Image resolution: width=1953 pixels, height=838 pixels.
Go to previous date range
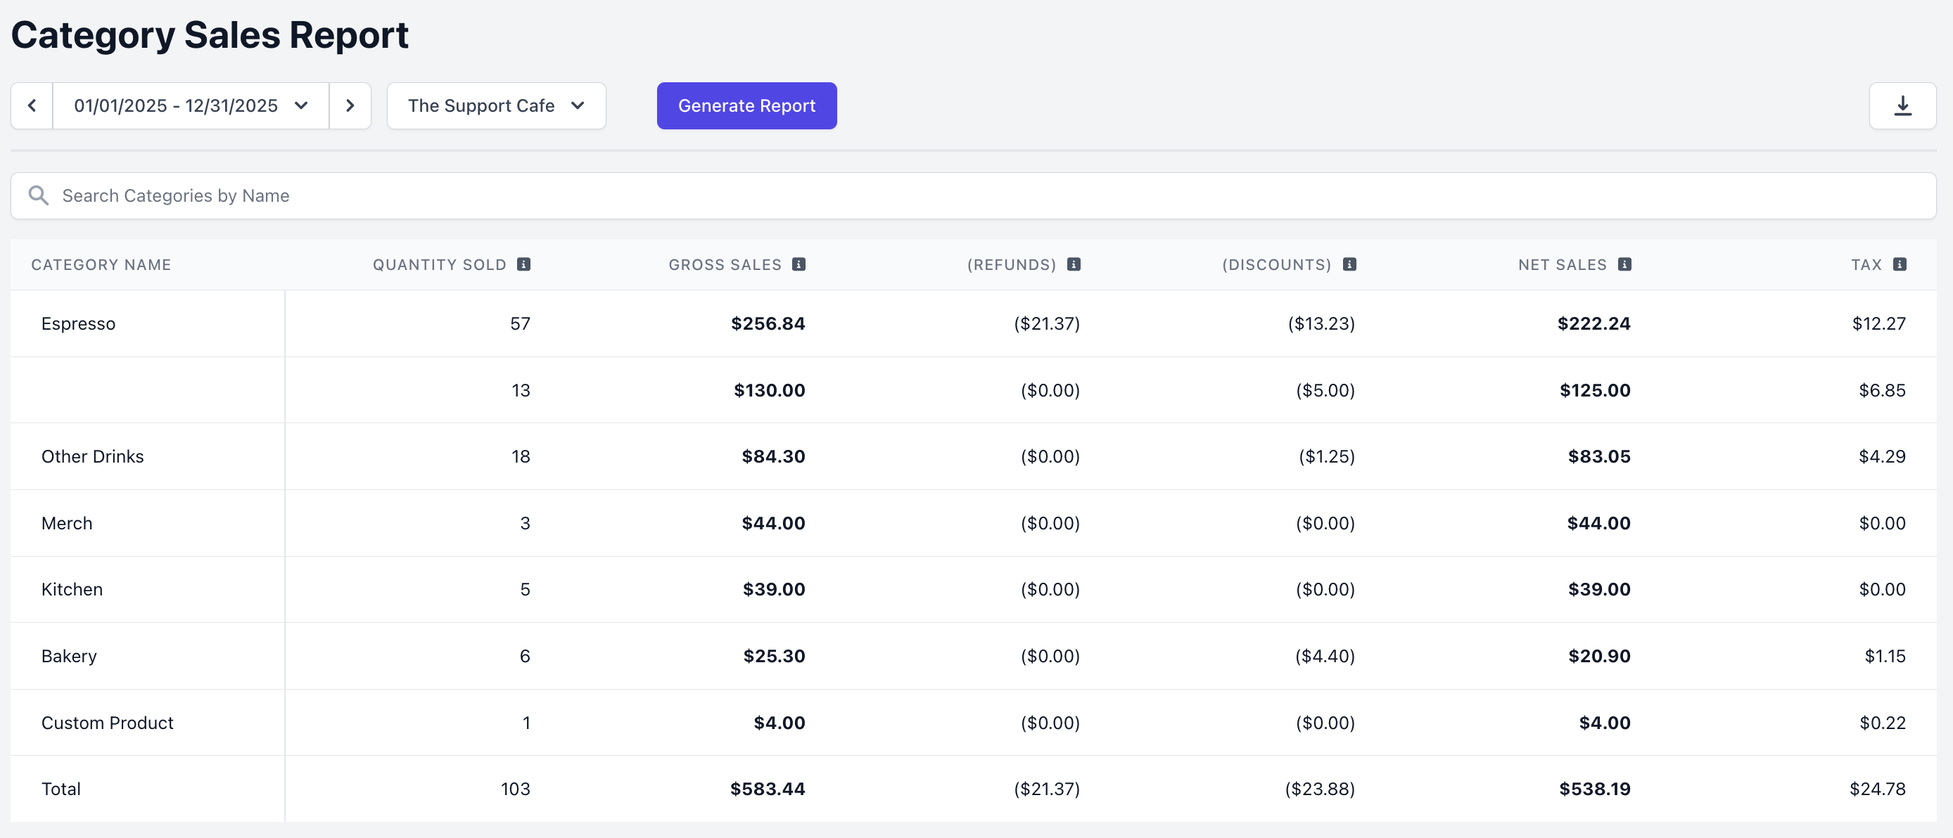(x=32, y=106)
